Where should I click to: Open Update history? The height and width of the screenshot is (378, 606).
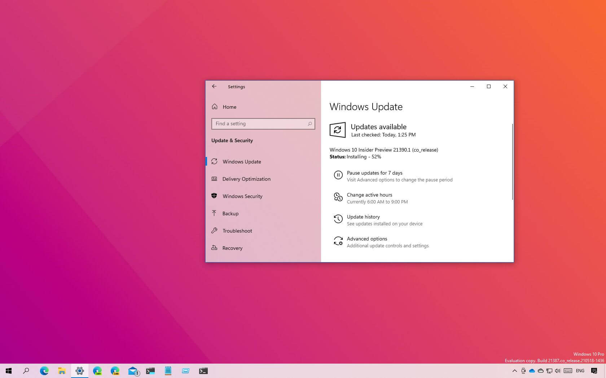[363, 217]
